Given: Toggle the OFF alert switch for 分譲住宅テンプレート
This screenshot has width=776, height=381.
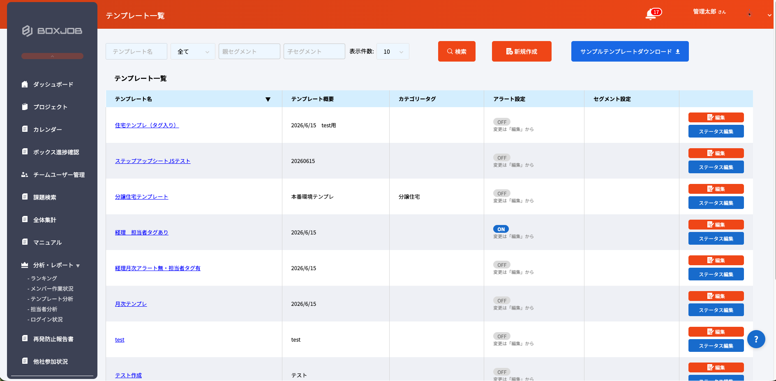Looking at the screenshot, I should 502,193.
